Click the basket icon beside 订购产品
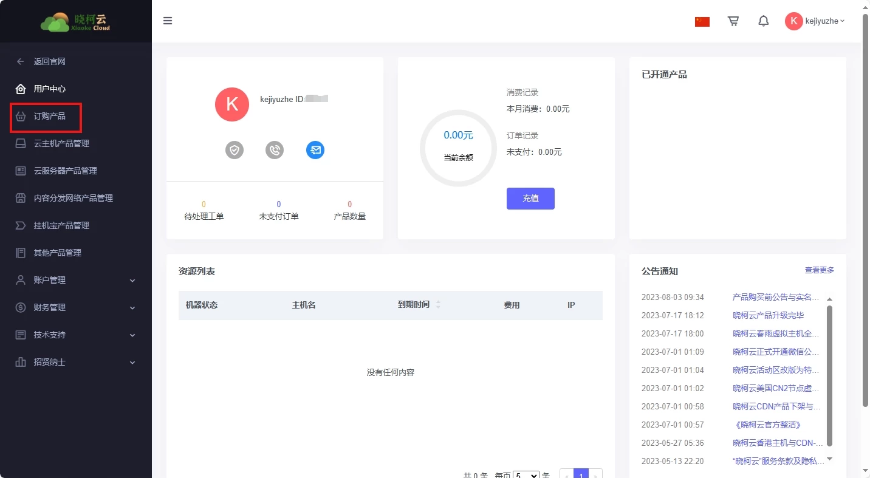 [21, 116]
